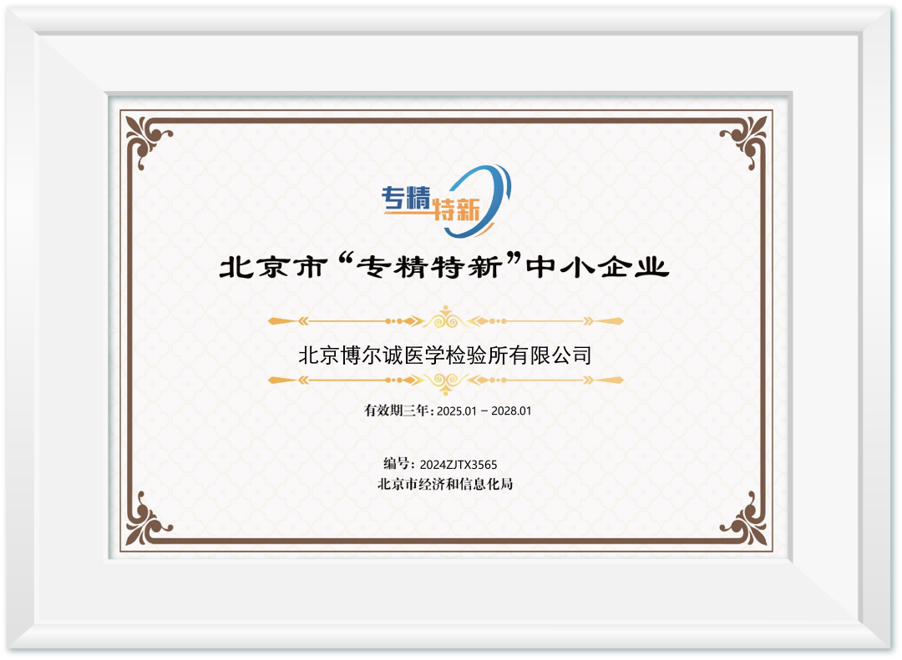Click the 有效期三年 validity label
902x660 pixels.
pyautogui.click(x=397, y=411)
